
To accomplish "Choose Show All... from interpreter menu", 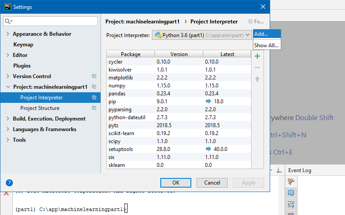I will click(266, 45).
